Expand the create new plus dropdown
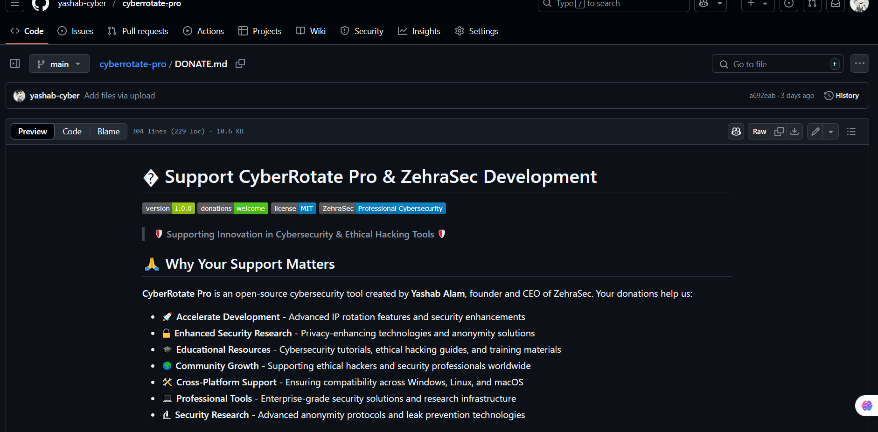 758,4
